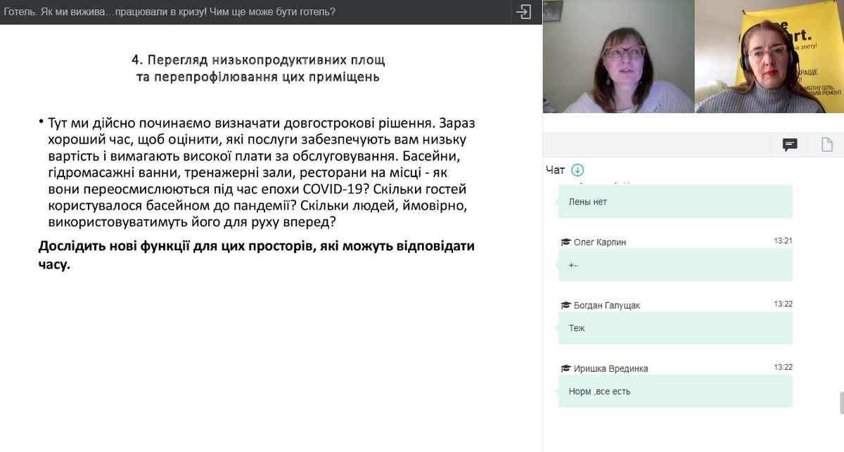Click sender name Олег Карпин
Viewport: 844px width, 452px height.
[x=599, y=242]
